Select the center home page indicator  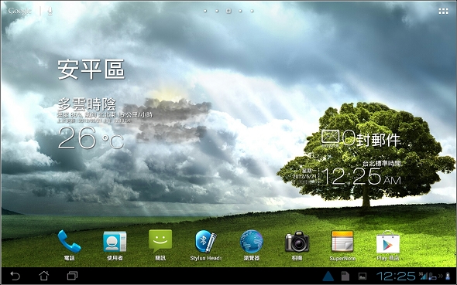tap(228, 11)
